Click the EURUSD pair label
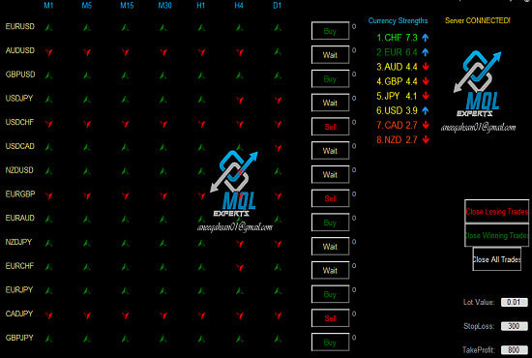The height and width of the screenshot is (358, 532). (20, 26)
